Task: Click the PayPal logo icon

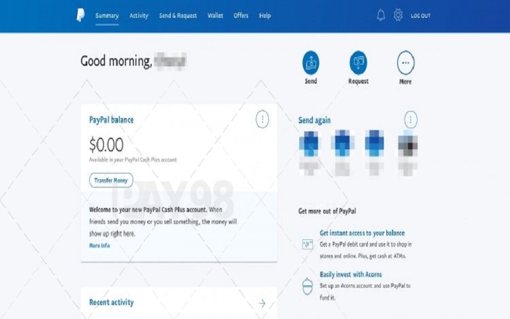Action: pos(80,15)
